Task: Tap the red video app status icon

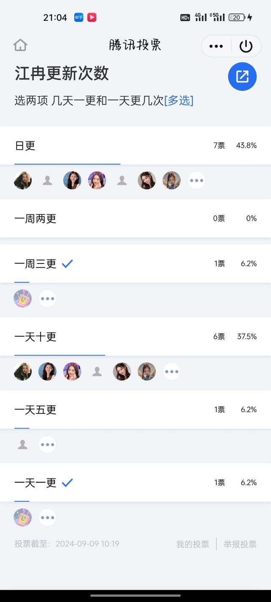Action: pyautogui.click(x=92, y=17)
